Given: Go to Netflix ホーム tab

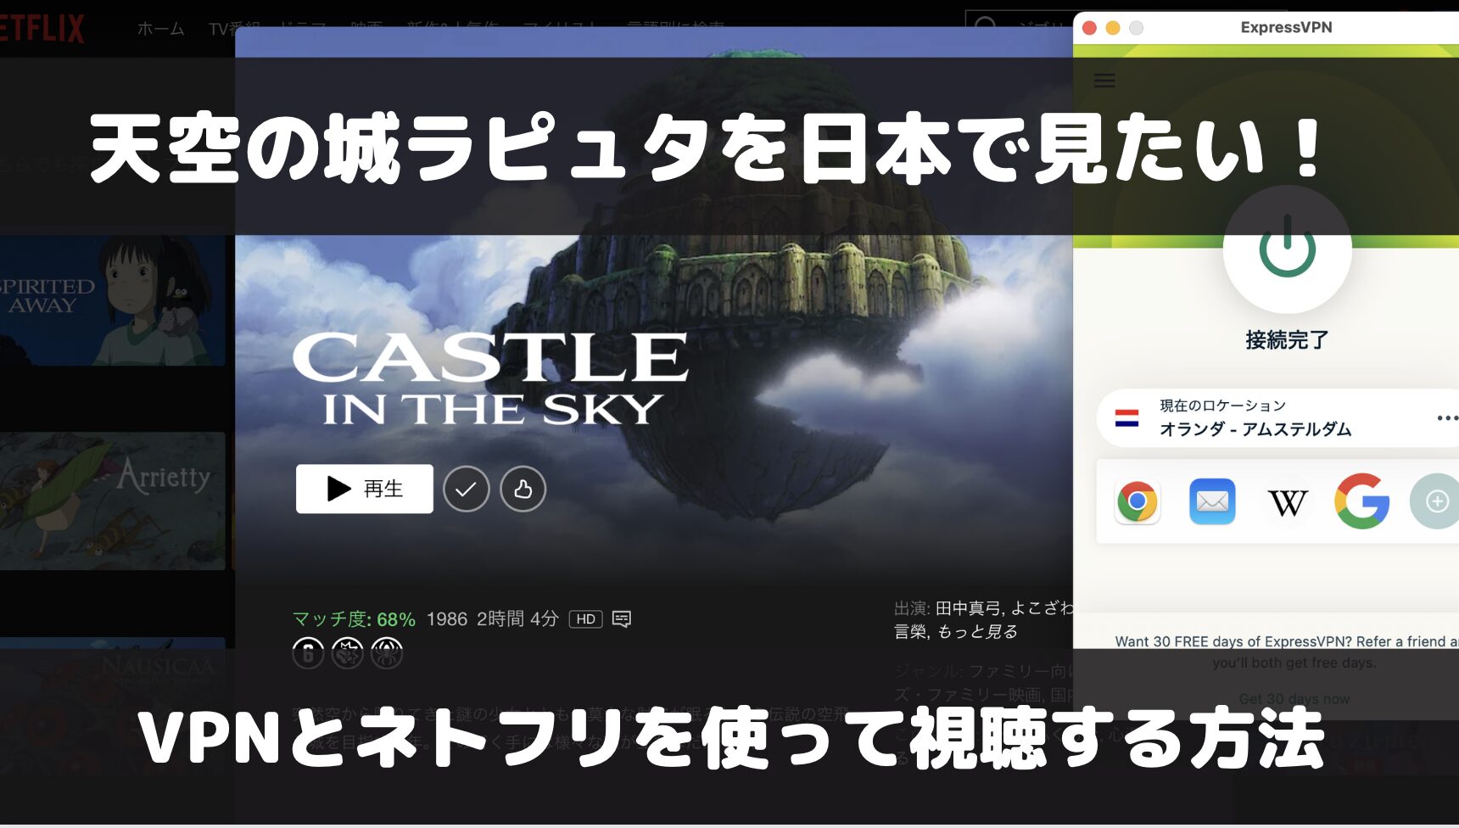Looking at the screenshot, I should (160, 29).
